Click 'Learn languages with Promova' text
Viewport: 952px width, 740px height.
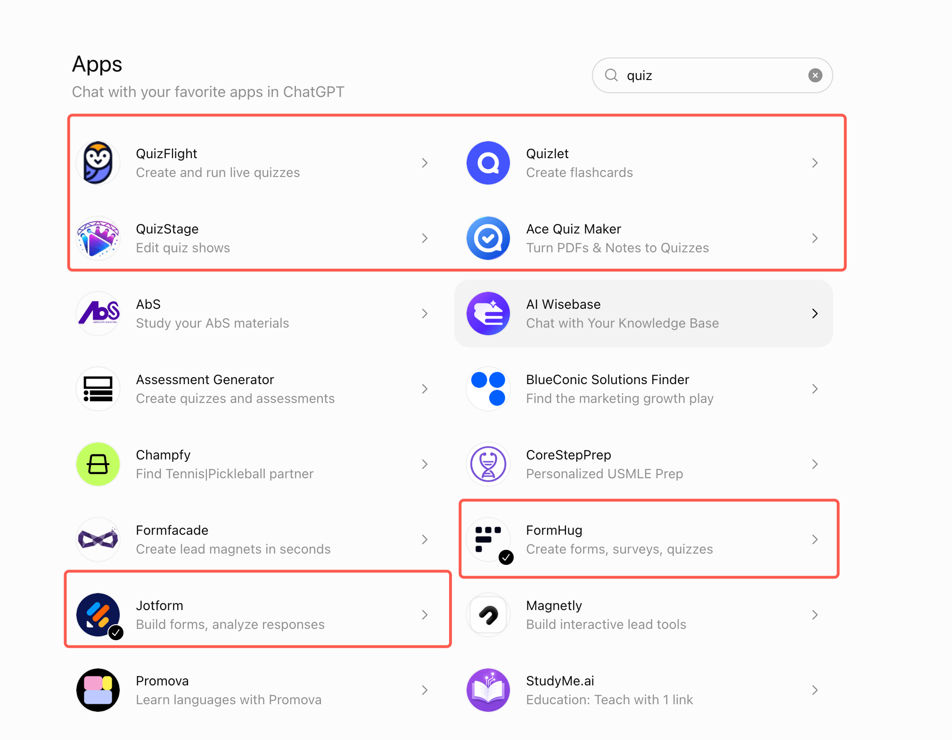(229, 700)
